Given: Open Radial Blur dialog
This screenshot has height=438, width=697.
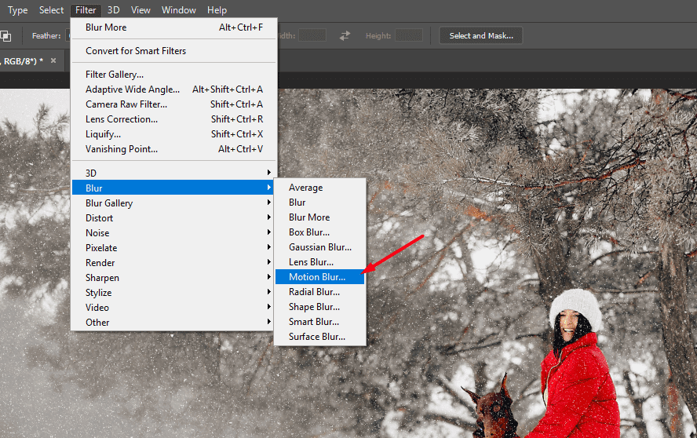Looking at the screenshot, I should point(320,292).
